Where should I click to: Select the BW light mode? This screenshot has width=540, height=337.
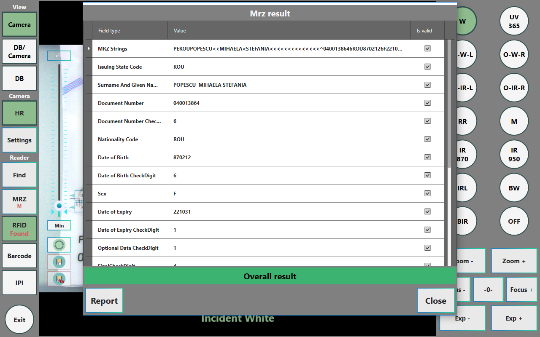click(x=514, y=188)
